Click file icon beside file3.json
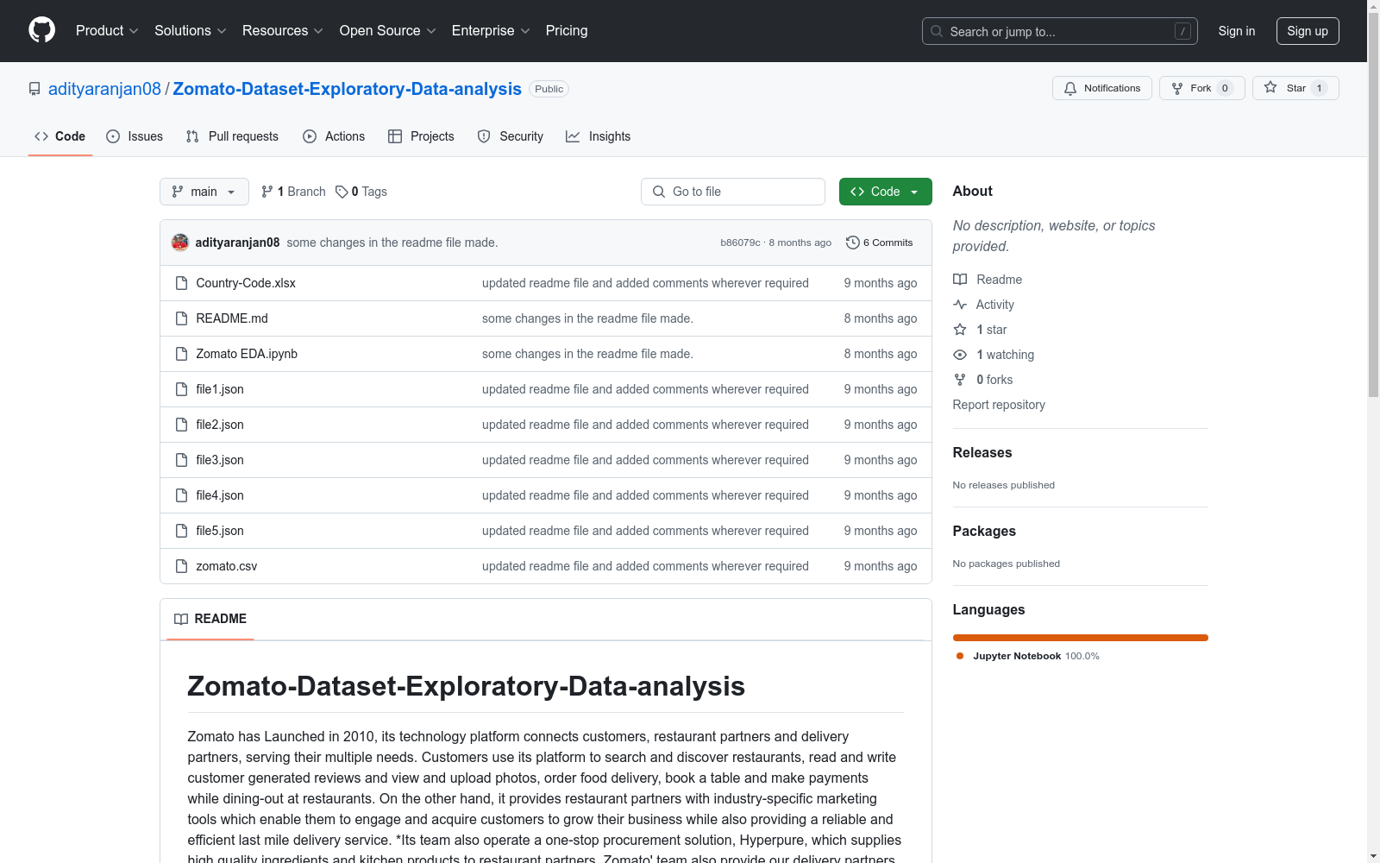This screenshot has width=1380, height=863. click(x=181, y=460)
